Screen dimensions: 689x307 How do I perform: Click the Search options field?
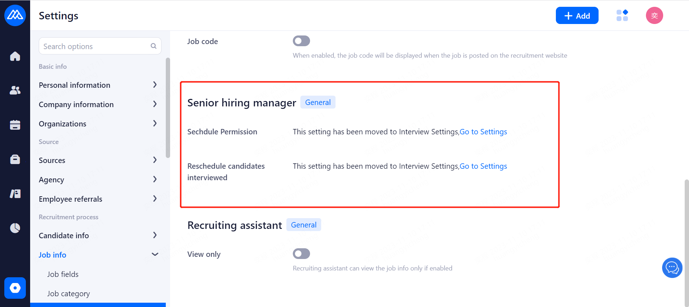pyautogui.click(x=95, y=46)
